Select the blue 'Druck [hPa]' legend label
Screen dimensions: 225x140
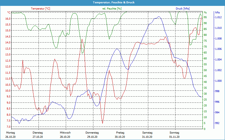tap(183, 9)
